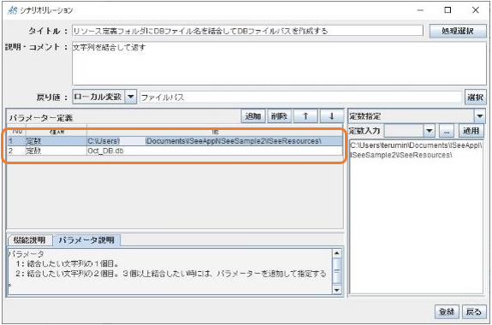Expand the 定数入力 combo box
Viewport: 492px width, 325px height.
point(410,131)
